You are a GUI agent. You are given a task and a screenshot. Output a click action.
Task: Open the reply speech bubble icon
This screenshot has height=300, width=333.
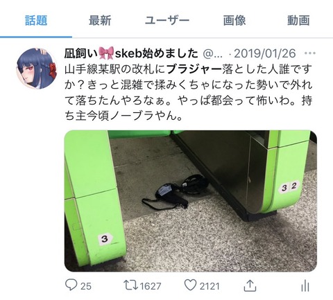[71, 285]
